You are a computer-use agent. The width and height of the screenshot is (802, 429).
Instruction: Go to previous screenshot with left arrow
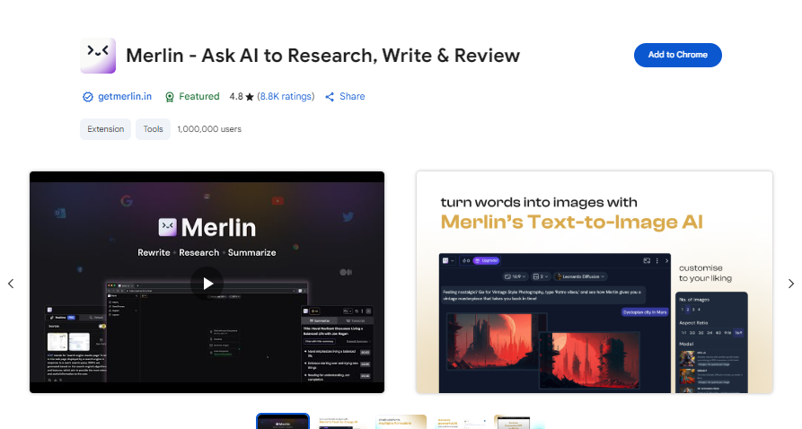click(11, 284)
